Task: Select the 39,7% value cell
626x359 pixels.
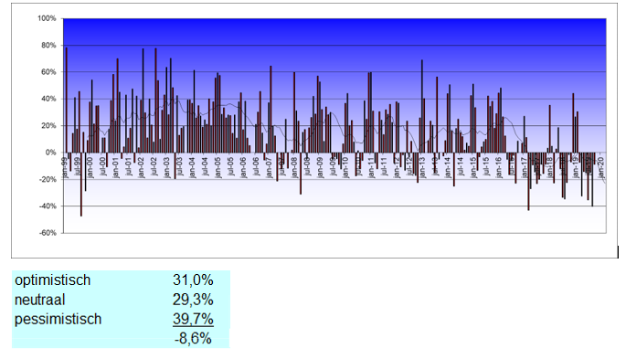Action: (193, 319)
